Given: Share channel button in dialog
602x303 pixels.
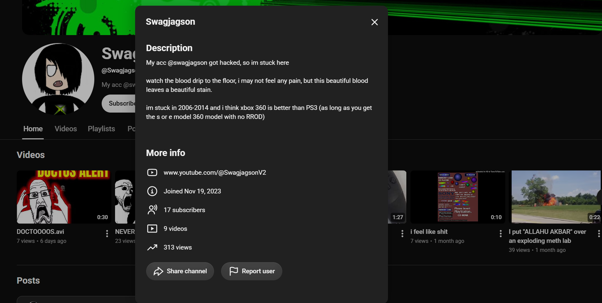Looking at the screenshot, I should [x=180, y=271].
